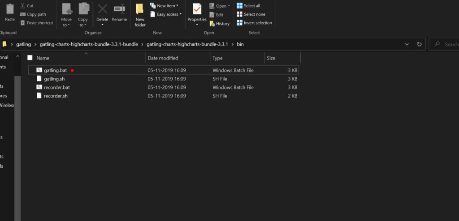Click the Delete X icon

click(x=103, y=9)
